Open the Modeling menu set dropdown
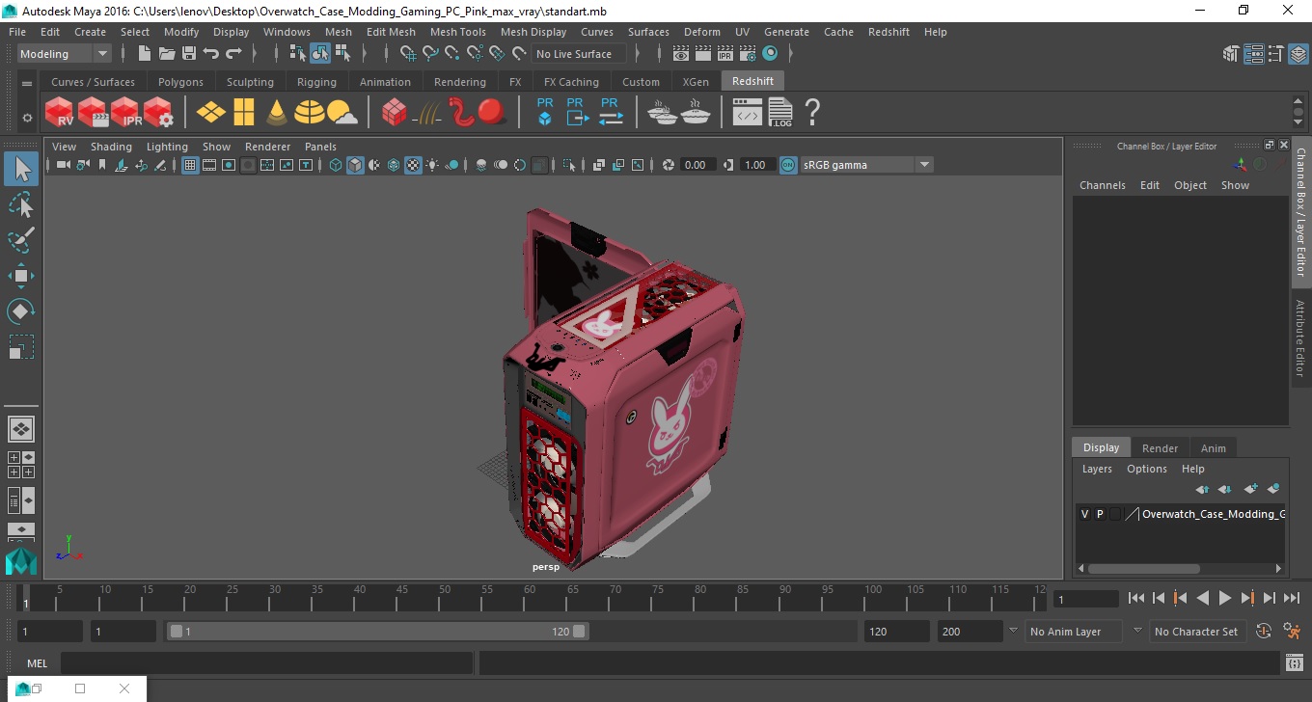 (x=65, y=54)
